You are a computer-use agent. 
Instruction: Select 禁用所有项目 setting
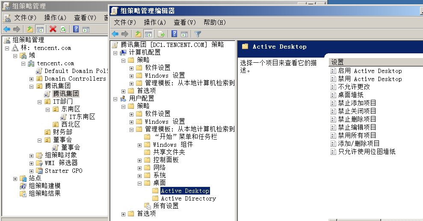pos(357,135)
